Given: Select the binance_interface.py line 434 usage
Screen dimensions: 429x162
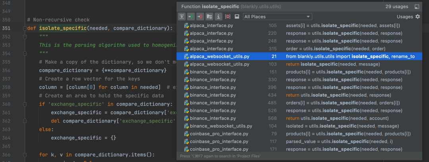Looking at the screenshot, I should [x=298, y=95].
